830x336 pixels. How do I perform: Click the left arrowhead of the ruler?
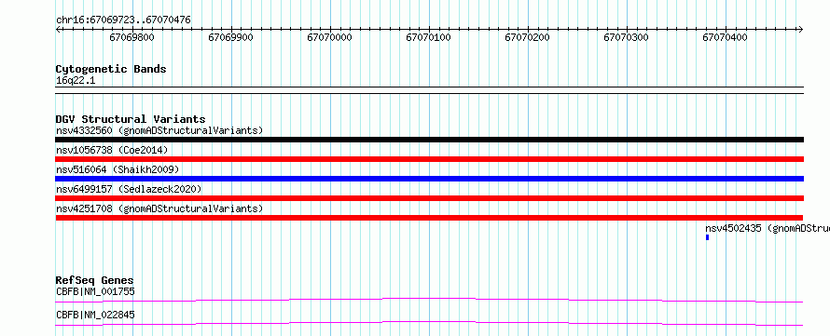click(x=58, y=29)
